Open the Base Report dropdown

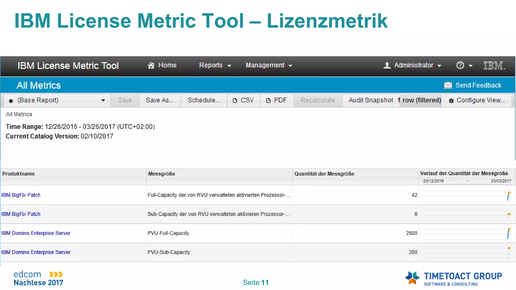pos(57,100)
